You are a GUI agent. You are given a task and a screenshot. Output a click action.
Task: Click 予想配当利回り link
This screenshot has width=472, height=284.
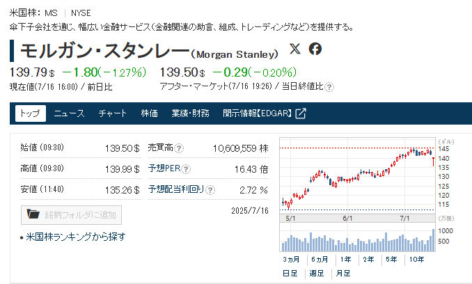tap(176, 189)
